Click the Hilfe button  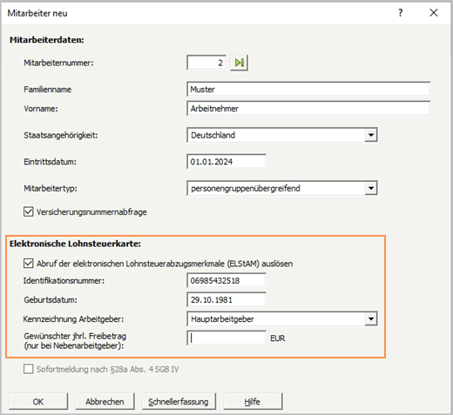click(253, 401)
